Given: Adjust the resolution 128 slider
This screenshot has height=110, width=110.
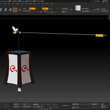Looking at the screenshot, I should pos(81,107).
